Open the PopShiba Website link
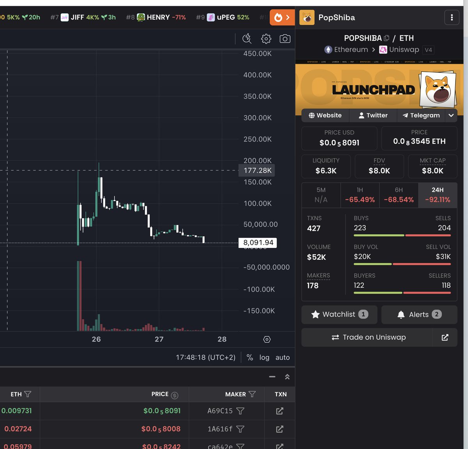This screenshot has height=449, width=468. click(325, 115)
